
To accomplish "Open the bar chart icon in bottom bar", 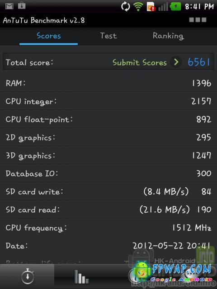I will click(x=81, y=277).
